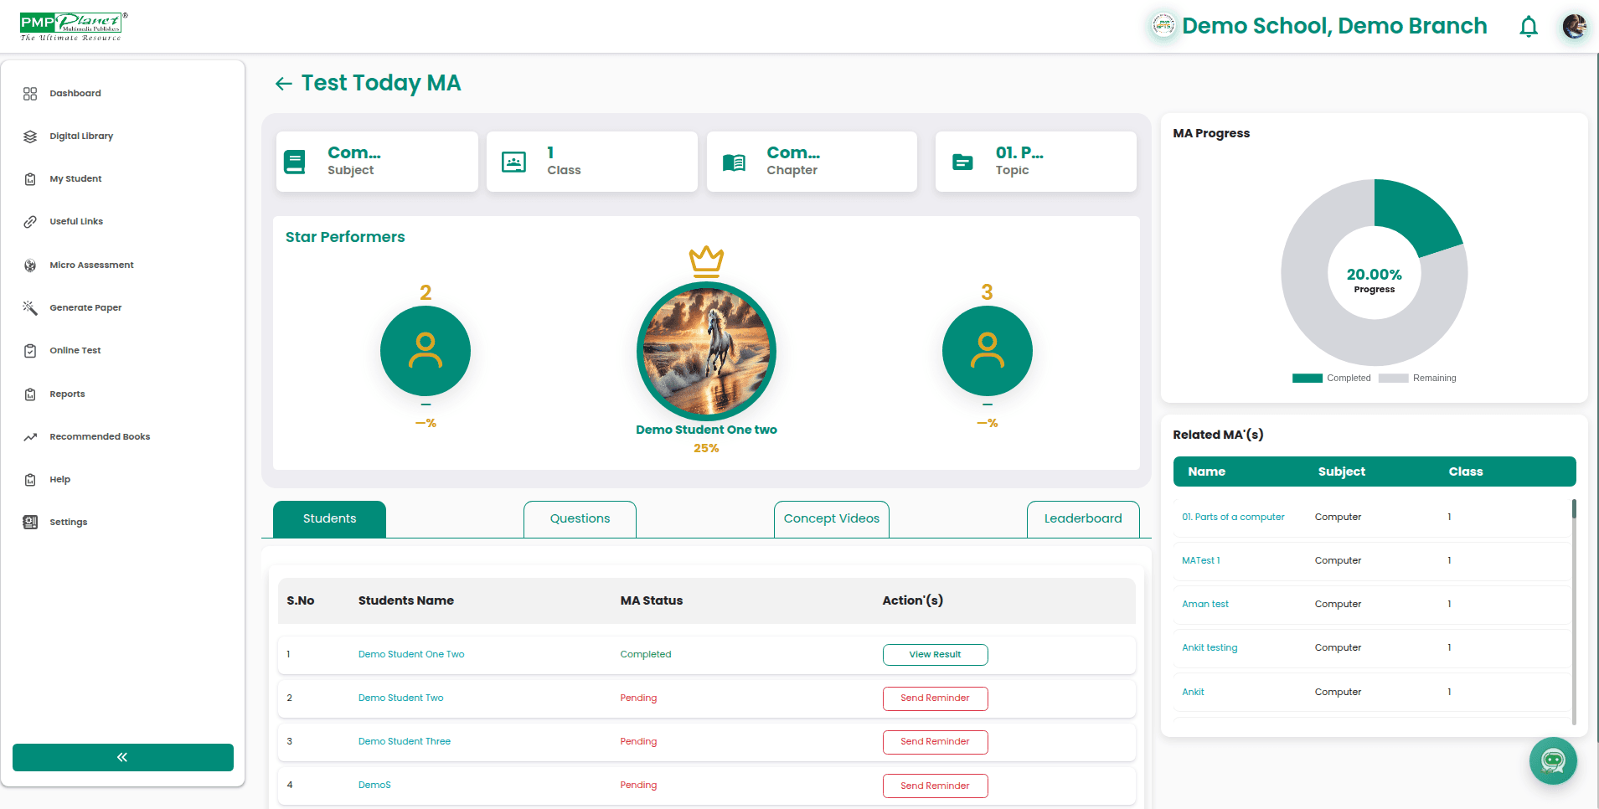Screen dimensions: 1599x809
Task: Click the rank 2 performer avatar
Action: tap(426, 351)
